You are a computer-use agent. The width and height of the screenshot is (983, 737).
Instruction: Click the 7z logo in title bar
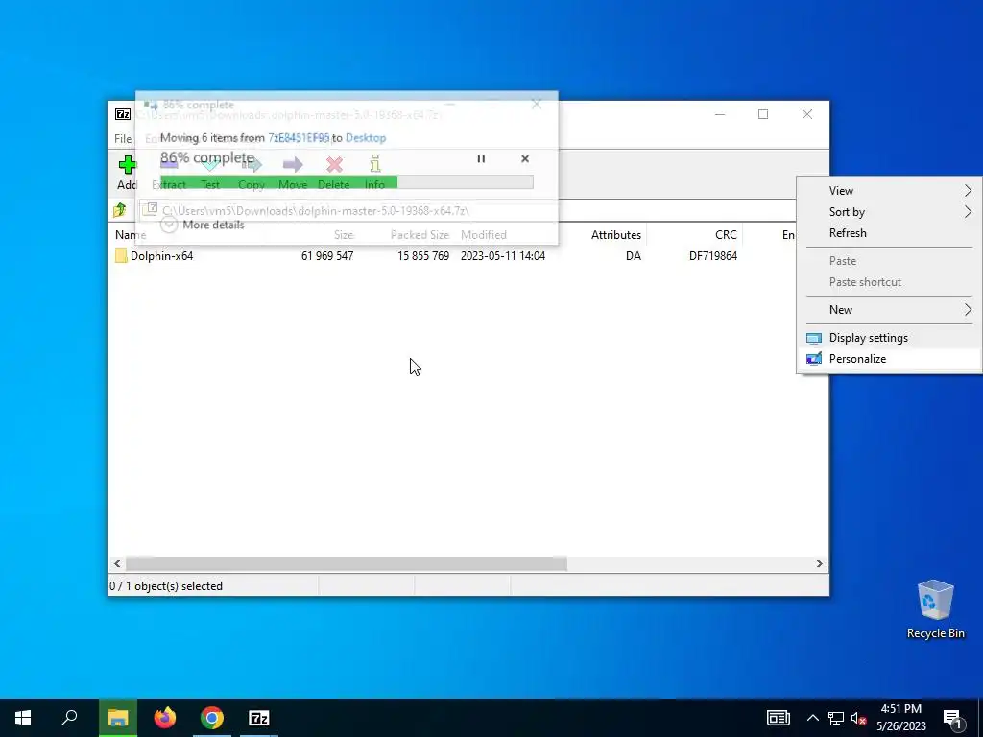[123, 114]
